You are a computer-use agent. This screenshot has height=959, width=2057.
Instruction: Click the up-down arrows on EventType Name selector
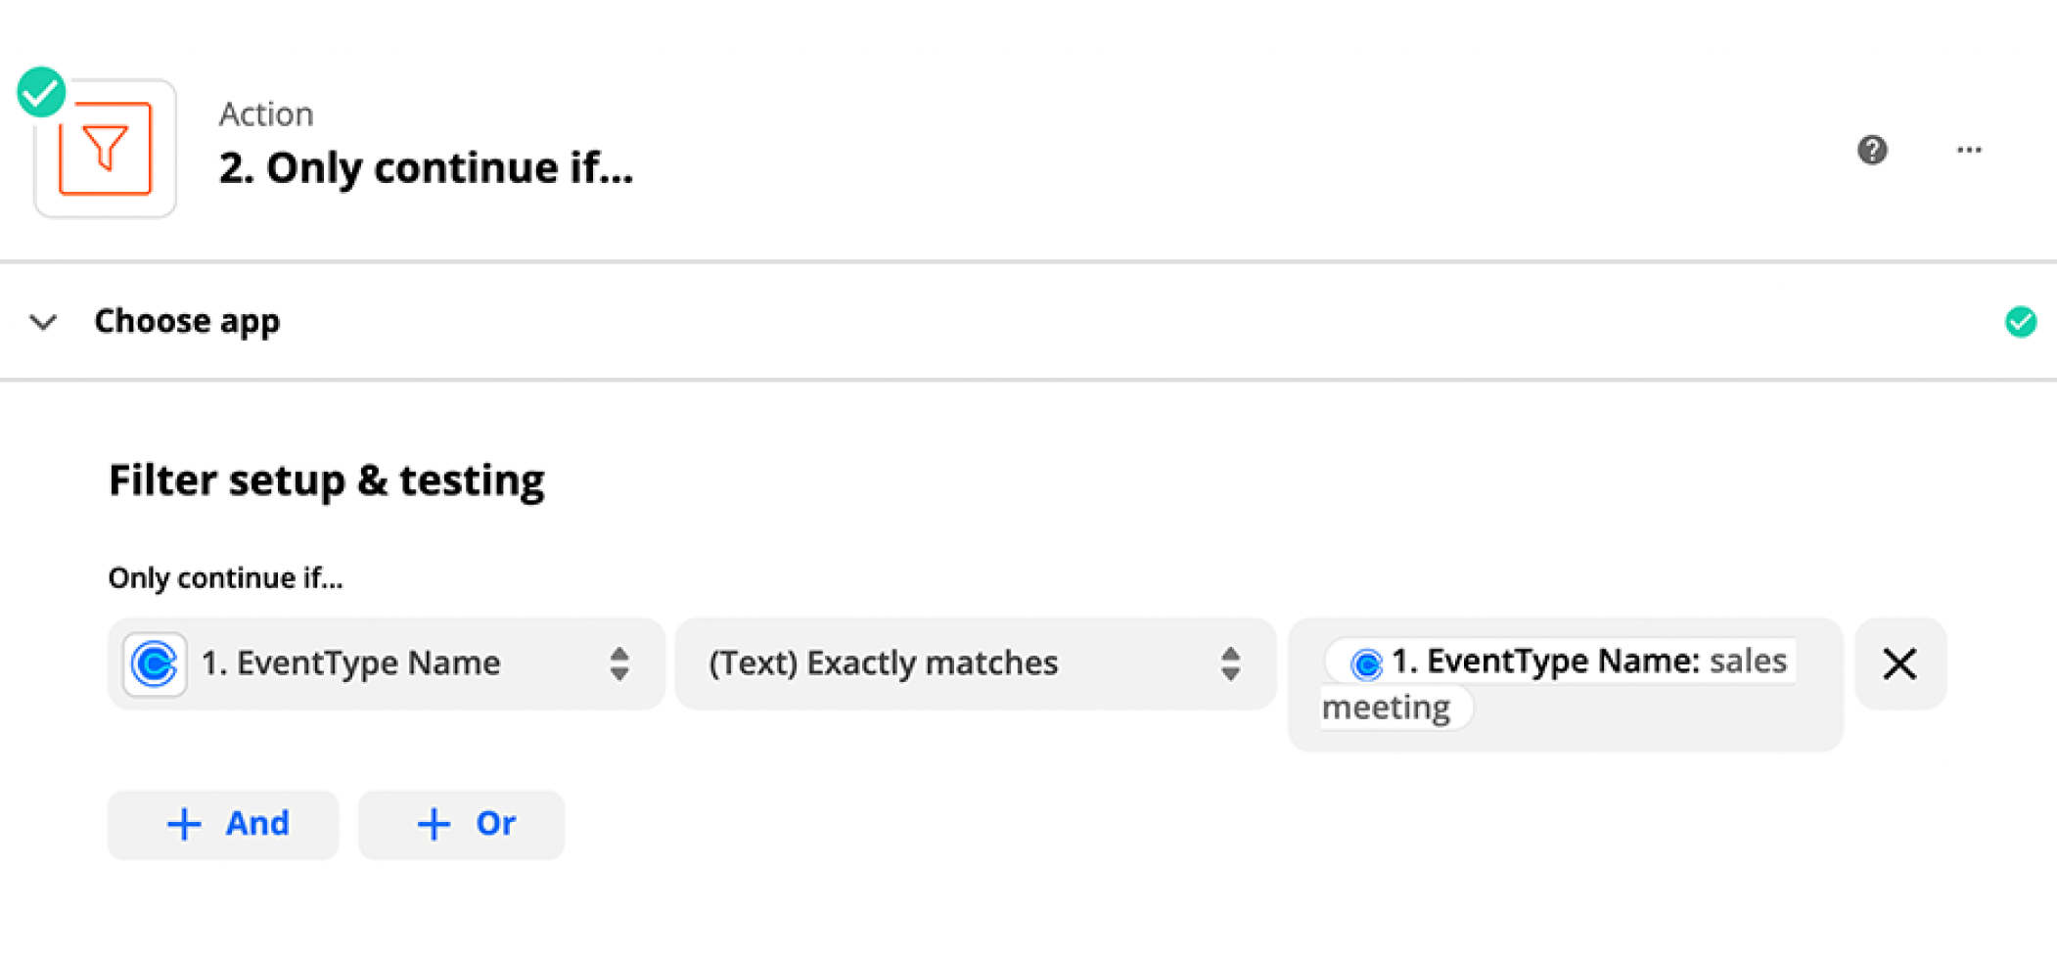619,663
